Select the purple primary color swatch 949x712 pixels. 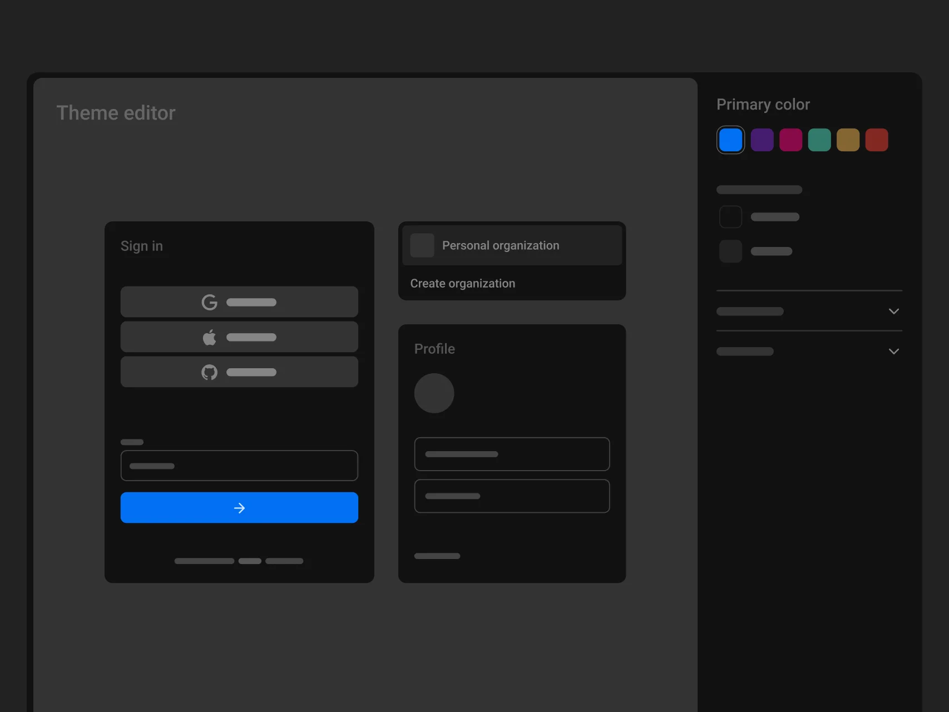coord(763,140)
